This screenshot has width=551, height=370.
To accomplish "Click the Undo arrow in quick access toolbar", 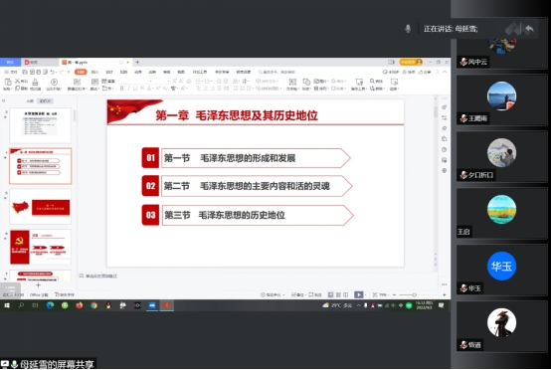I will (53, 72).
